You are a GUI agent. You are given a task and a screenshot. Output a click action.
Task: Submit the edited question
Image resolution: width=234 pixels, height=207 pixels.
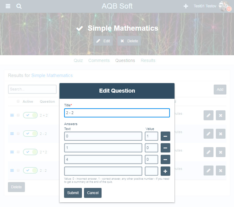(x=73, y=193)
